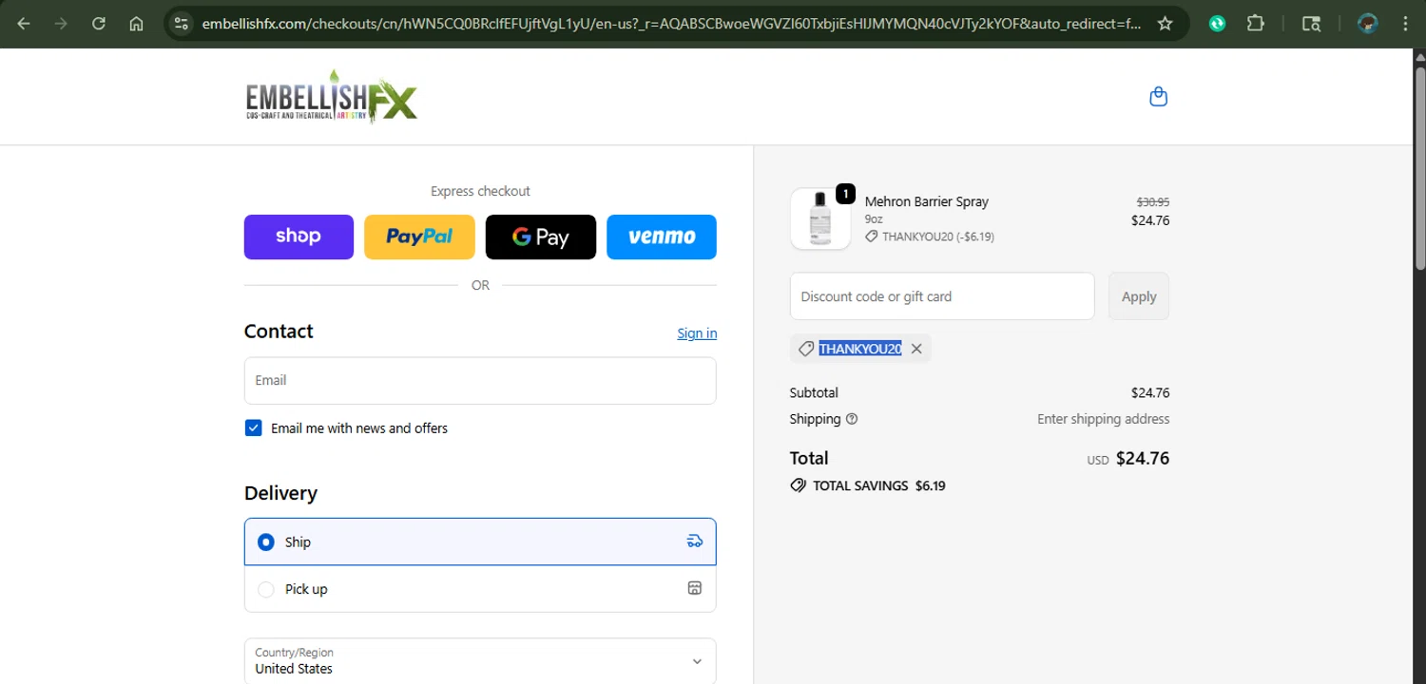Image resolution: width=1426 pixels, height=684 pixels.
Task: Check out with Venmo
Action: pyautogui.click(x=662, y=237)
